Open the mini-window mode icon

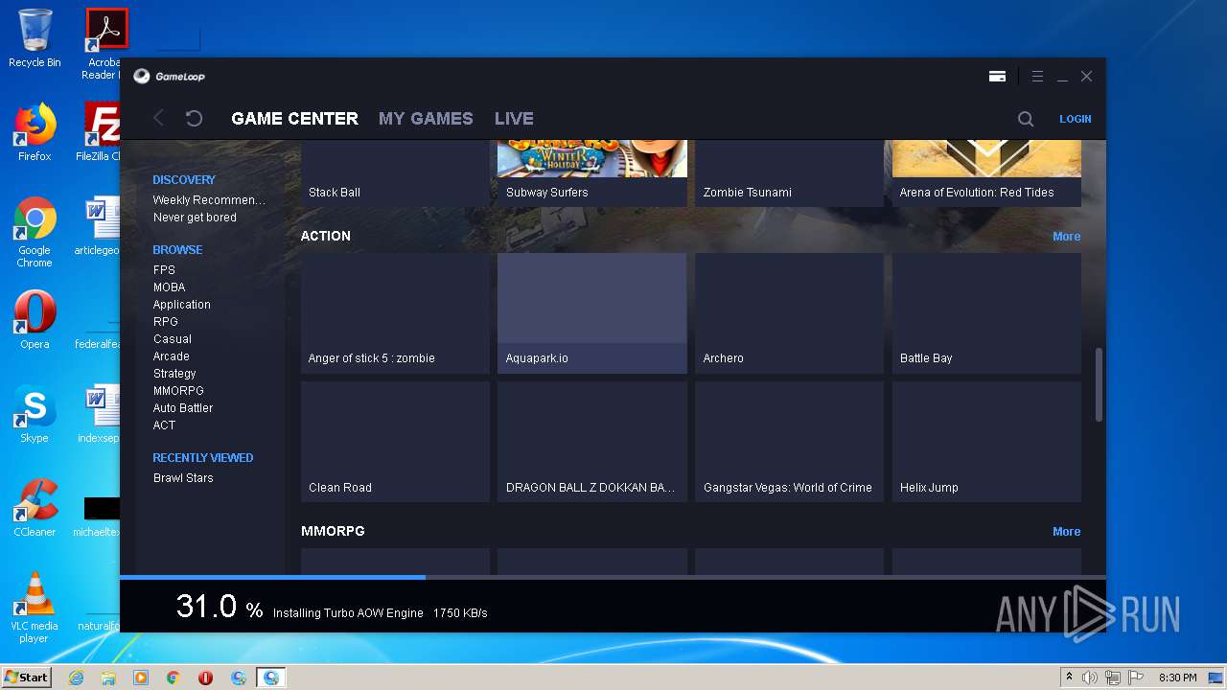(x=997, y=77)
